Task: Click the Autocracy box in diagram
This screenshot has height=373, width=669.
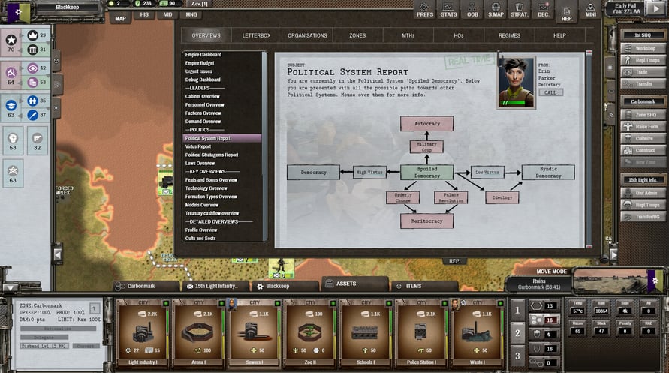Action: 426,124
